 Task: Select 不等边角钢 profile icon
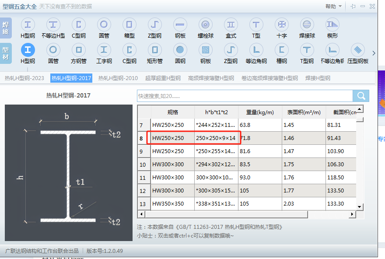pyautogui.click(x=332, y=50)
